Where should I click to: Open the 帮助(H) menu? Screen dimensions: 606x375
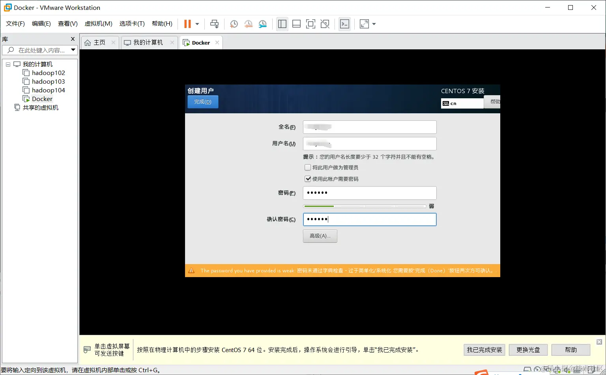(x=162, y=24)
